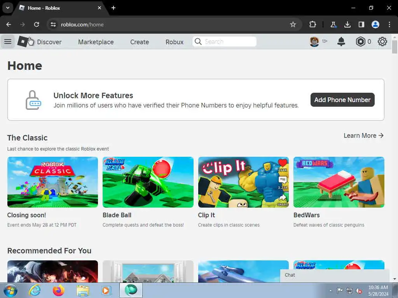Open browser downloads
The width and height of the screenshot is (398, 298).
tap(347, 24)
